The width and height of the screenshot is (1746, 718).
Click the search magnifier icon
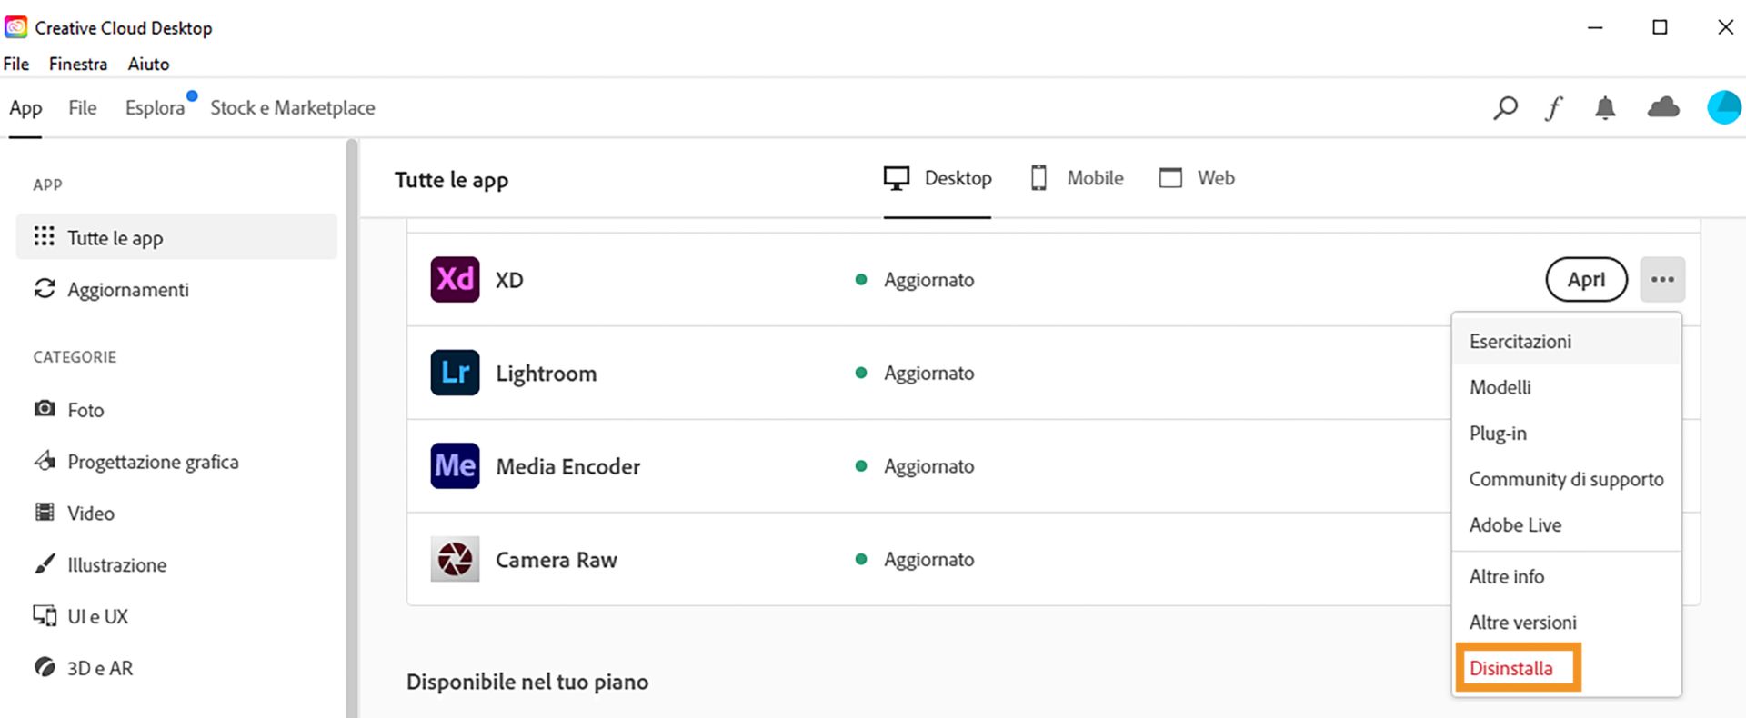pos(1505,108)
